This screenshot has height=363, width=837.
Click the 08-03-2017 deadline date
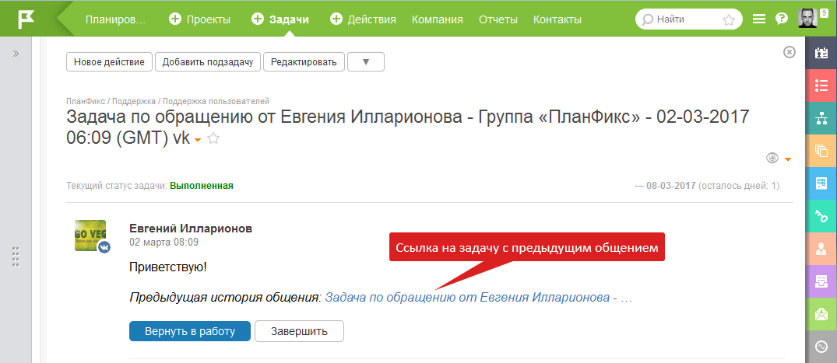[670, 186]
